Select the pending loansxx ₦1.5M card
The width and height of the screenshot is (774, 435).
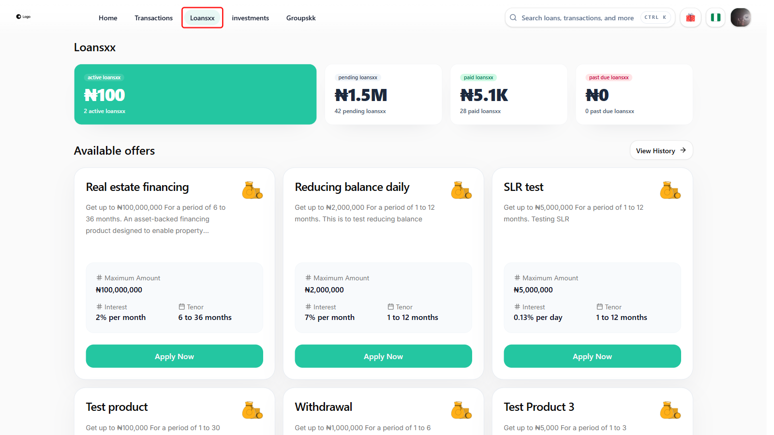pyautogui.click(x=383, y=94)
